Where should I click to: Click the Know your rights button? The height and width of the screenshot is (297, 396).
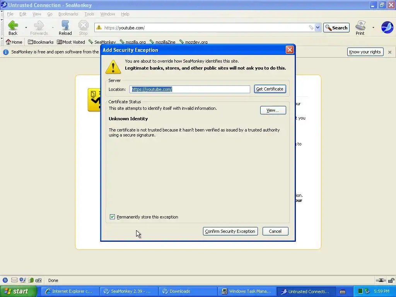tap(365, 52)
